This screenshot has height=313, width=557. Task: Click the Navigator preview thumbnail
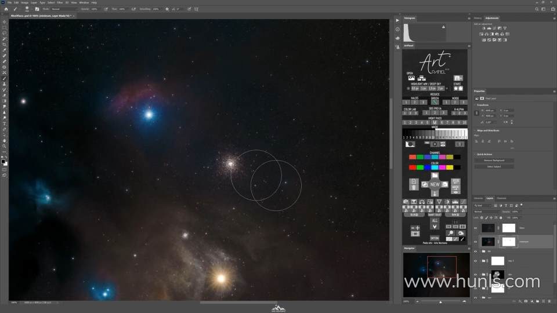(x=436, y=275)
